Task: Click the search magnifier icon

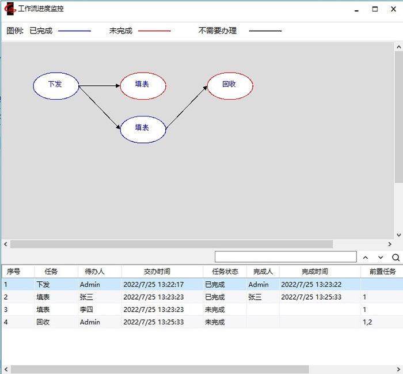Action: coord(396,258)
